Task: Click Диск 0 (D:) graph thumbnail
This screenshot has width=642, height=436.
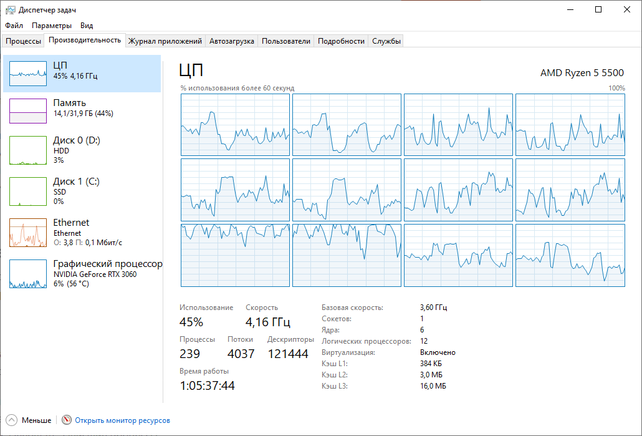Action: coord(28,150)
